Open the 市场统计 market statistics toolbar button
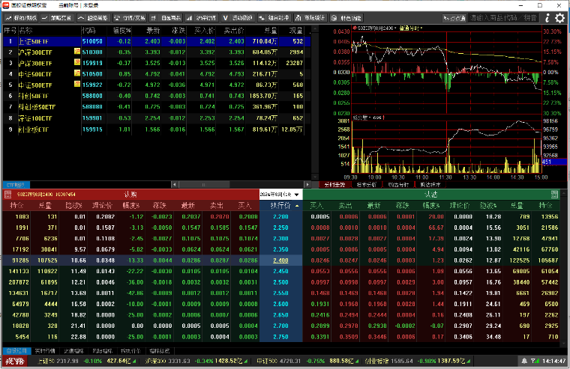Image resolution: width=570 pixels, height=369 pixels. [310, 18]
